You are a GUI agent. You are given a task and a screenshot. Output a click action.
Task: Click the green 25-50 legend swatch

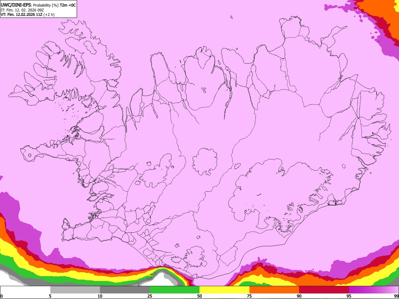point(175,290)
